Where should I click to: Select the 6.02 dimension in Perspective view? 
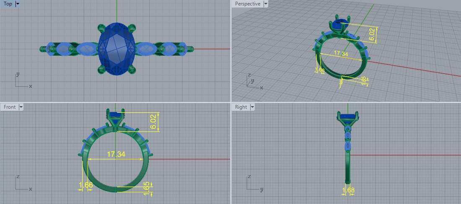click(x=372, y=34)
